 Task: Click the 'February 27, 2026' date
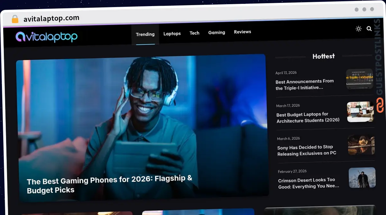click(x=292, y=171)
